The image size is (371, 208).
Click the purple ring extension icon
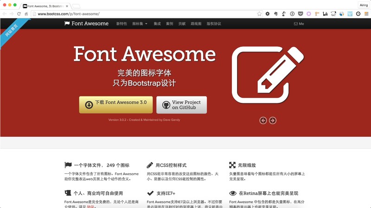point(308,14)
